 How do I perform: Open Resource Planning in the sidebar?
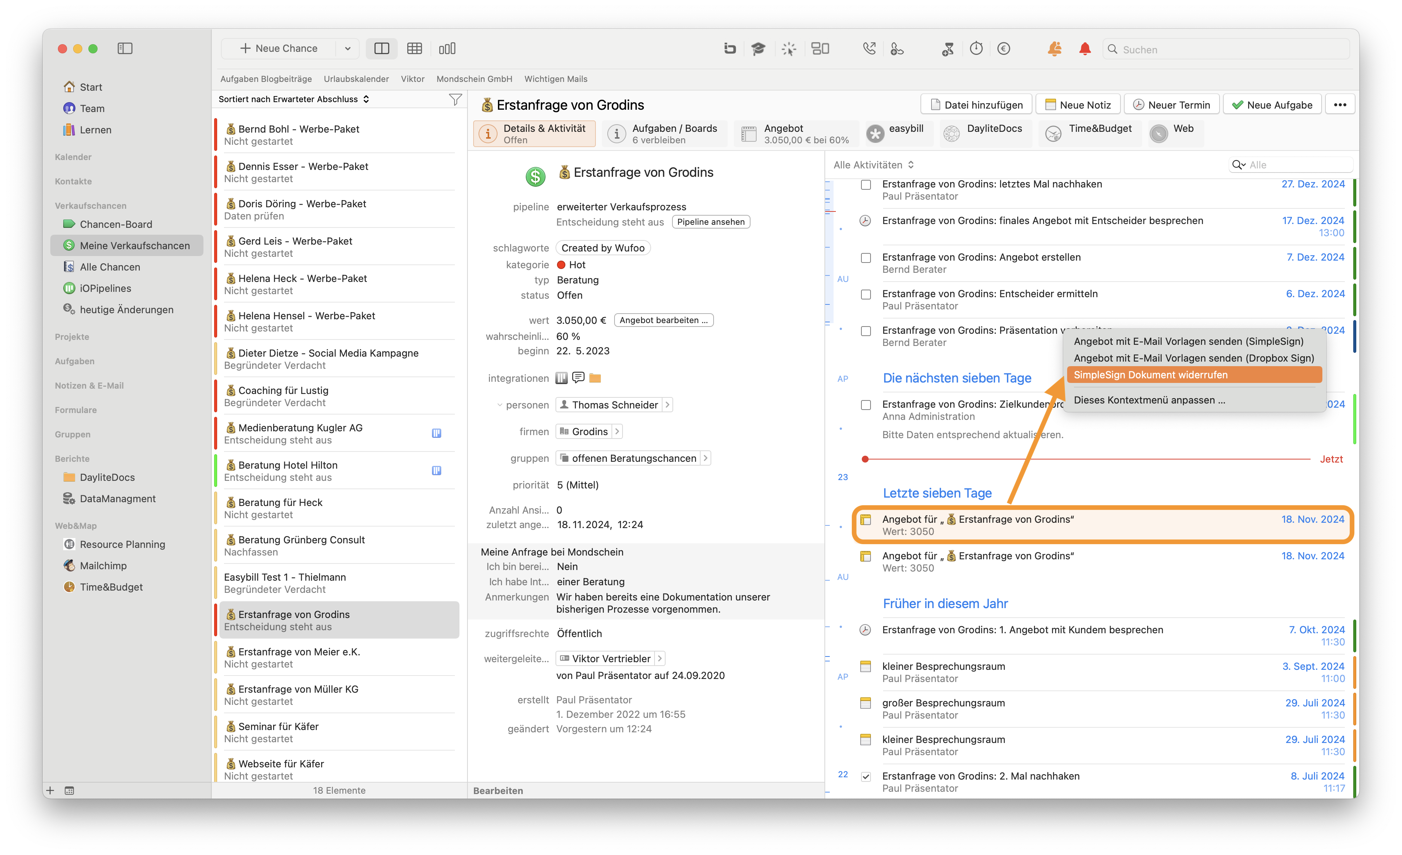click(x=122, y=544)
